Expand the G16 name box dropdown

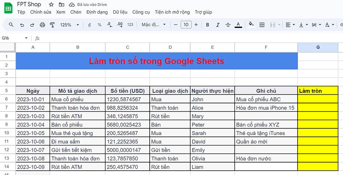[x=26, y=38]
